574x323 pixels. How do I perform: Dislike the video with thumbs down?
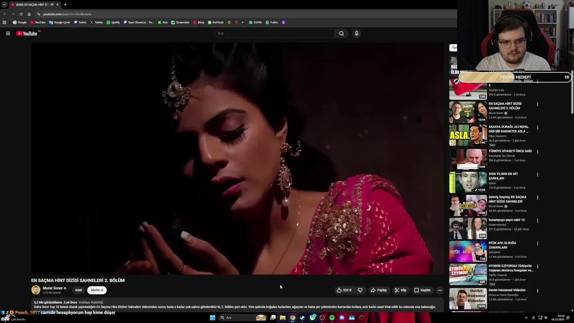pyautogui.click(x=360, y=290)
